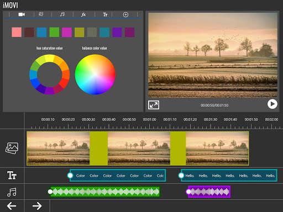283x212 pixels.
Task: Select the green audio clip
Action: pyautogui.click(x=105, y=192)
